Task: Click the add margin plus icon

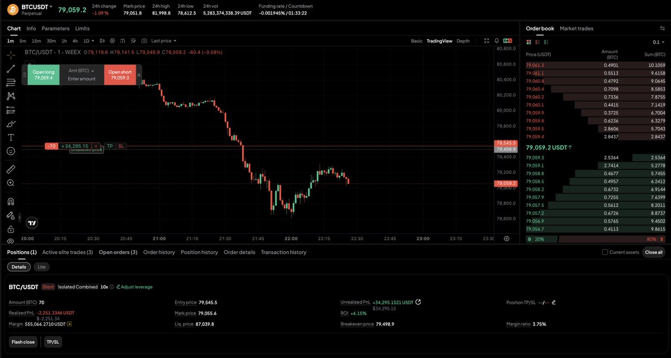Action: point(69,324)
